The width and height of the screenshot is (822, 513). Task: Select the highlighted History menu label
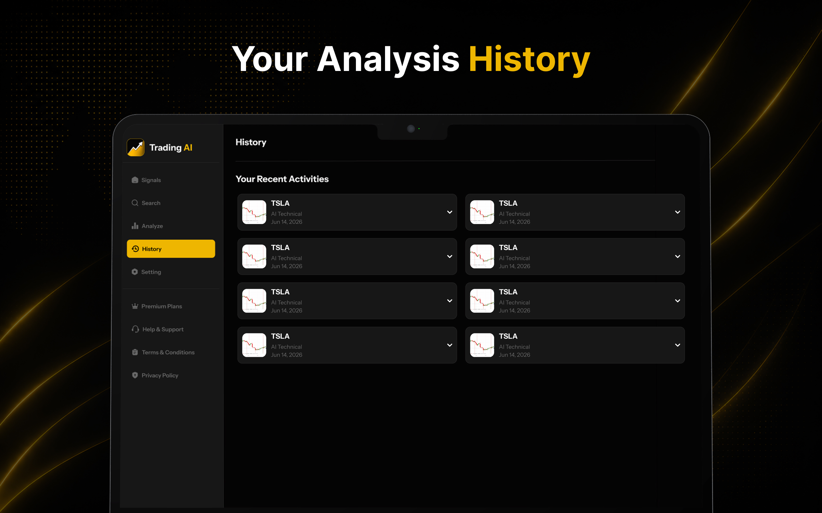click(152, 249)
